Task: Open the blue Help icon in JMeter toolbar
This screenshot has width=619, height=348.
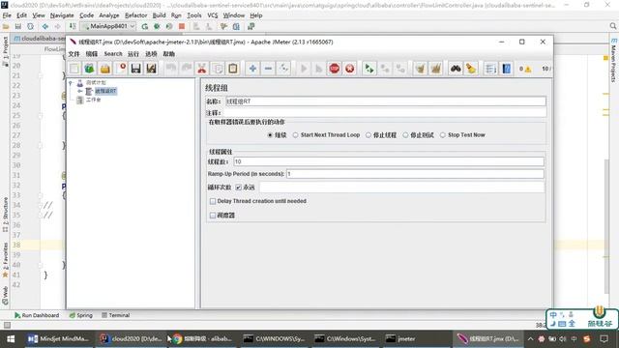Action: point(507,69)
